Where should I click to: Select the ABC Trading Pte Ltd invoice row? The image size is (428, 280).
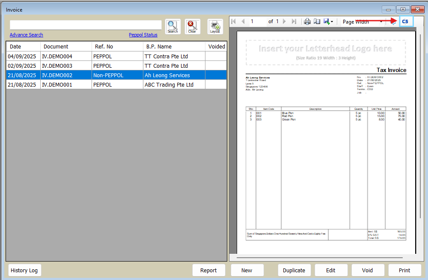169,84
